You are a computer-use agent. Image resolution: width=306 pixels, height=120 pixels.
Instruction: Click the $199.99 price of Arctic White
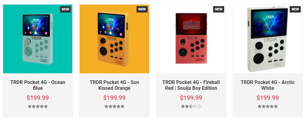point(268,98)
